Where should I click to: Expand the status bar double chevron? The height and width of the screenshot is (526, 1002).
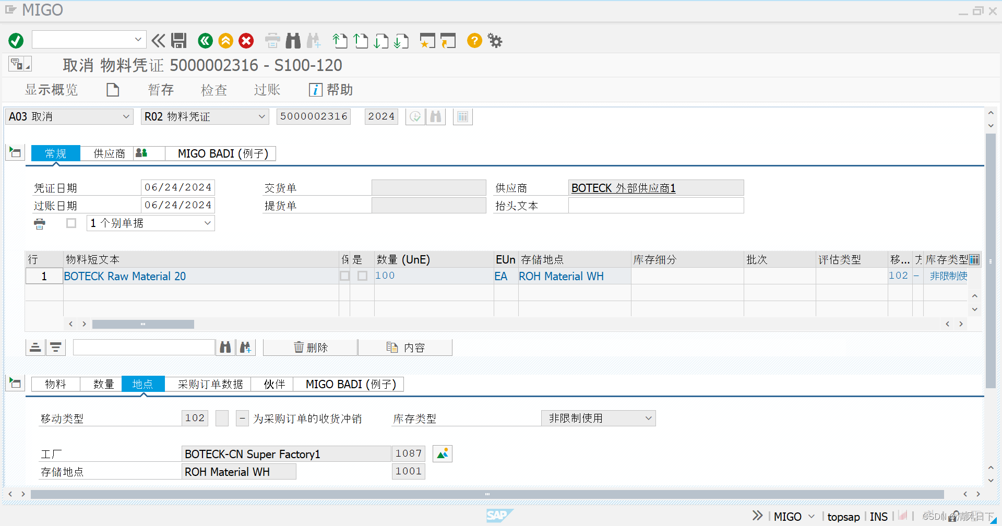[757, 516]
